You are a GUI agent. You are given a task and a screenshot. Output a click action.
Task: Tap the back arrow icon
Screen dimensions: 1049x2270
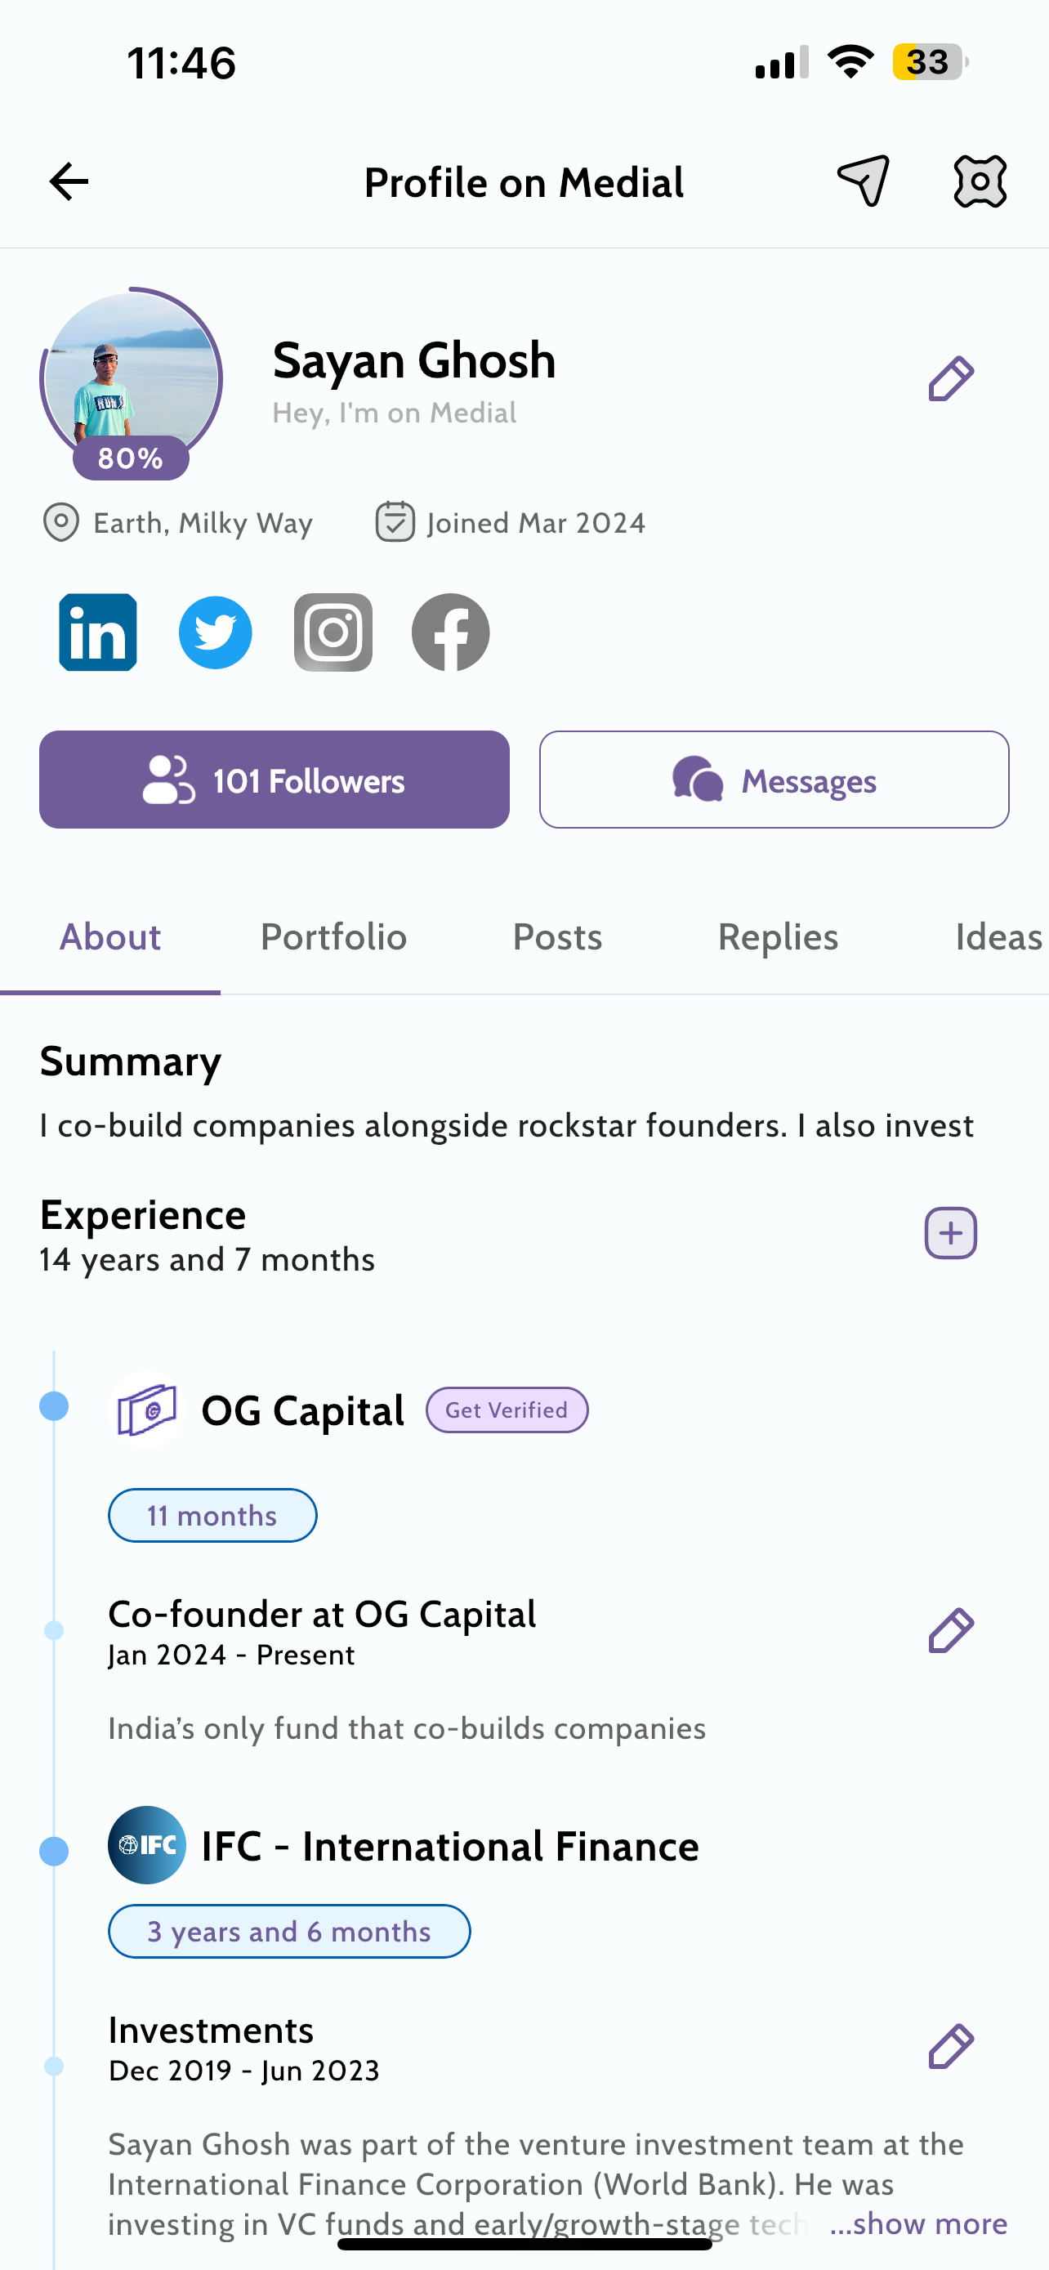(x=69, y=182)
